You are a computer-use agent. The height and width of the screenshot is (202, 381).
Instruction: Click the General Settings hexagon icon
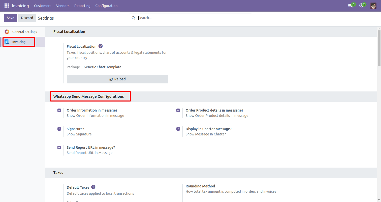point(7,32)
